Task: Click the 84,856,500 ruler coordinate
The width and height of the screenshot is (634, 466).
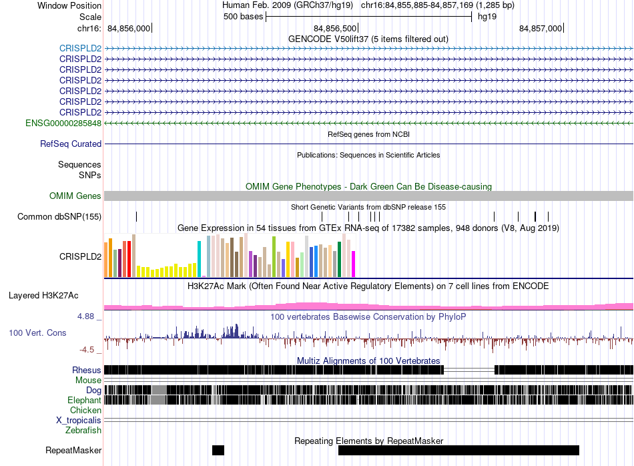Action: tap(335, 28)
